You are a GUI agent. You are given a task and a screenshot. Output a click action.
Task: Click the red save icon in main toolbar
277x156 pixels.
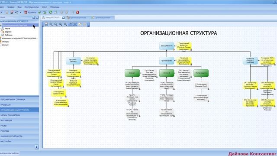pyautogui.click(x=12, y=13)
